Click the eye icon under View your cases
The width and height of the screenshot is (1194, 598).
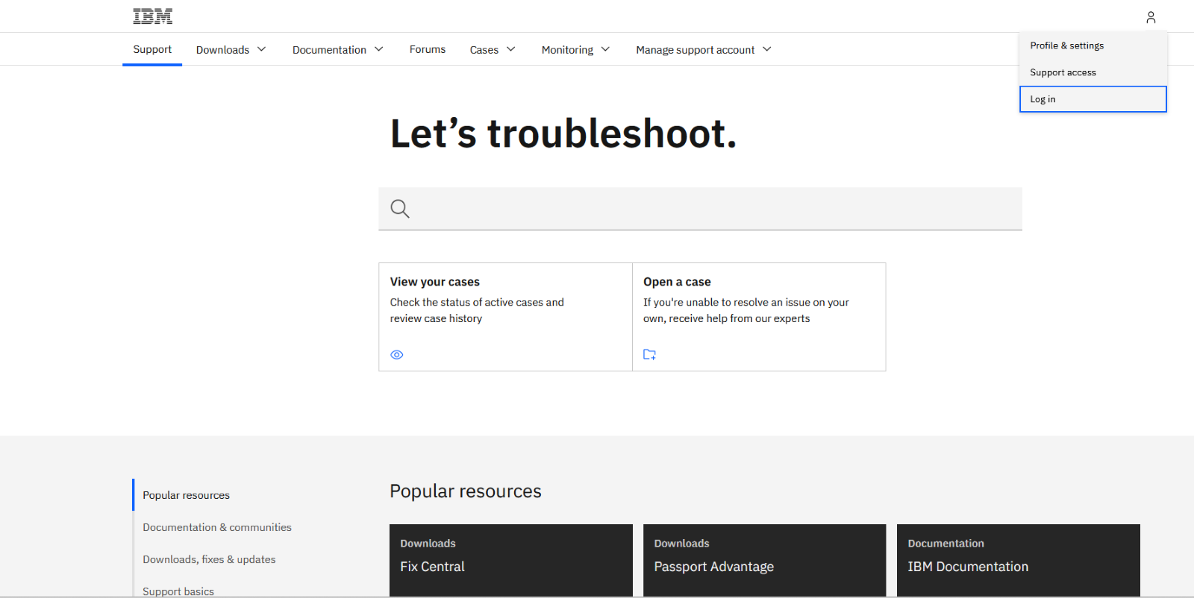pos(397,355)
